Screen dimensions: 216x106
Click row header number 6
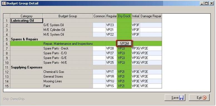click(7, 44)
